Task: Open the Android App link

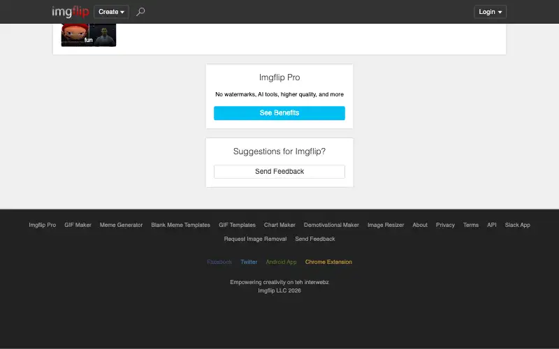Action: [282, 262]
